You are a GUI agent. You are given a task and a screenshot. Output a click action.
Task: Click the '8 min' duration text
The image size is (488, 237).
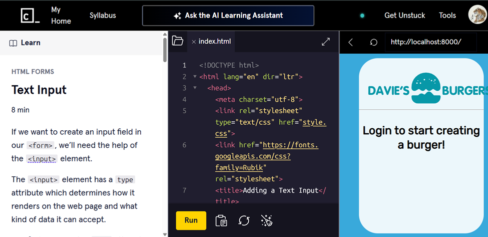[21, 110]
